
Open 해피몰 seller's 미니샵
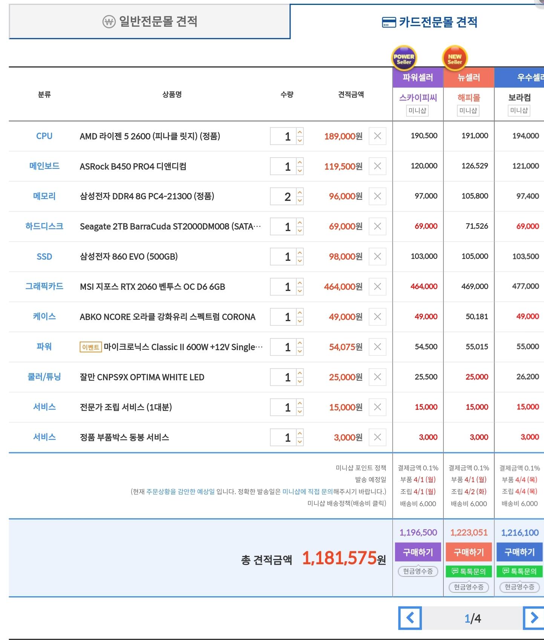pos(468,110)
